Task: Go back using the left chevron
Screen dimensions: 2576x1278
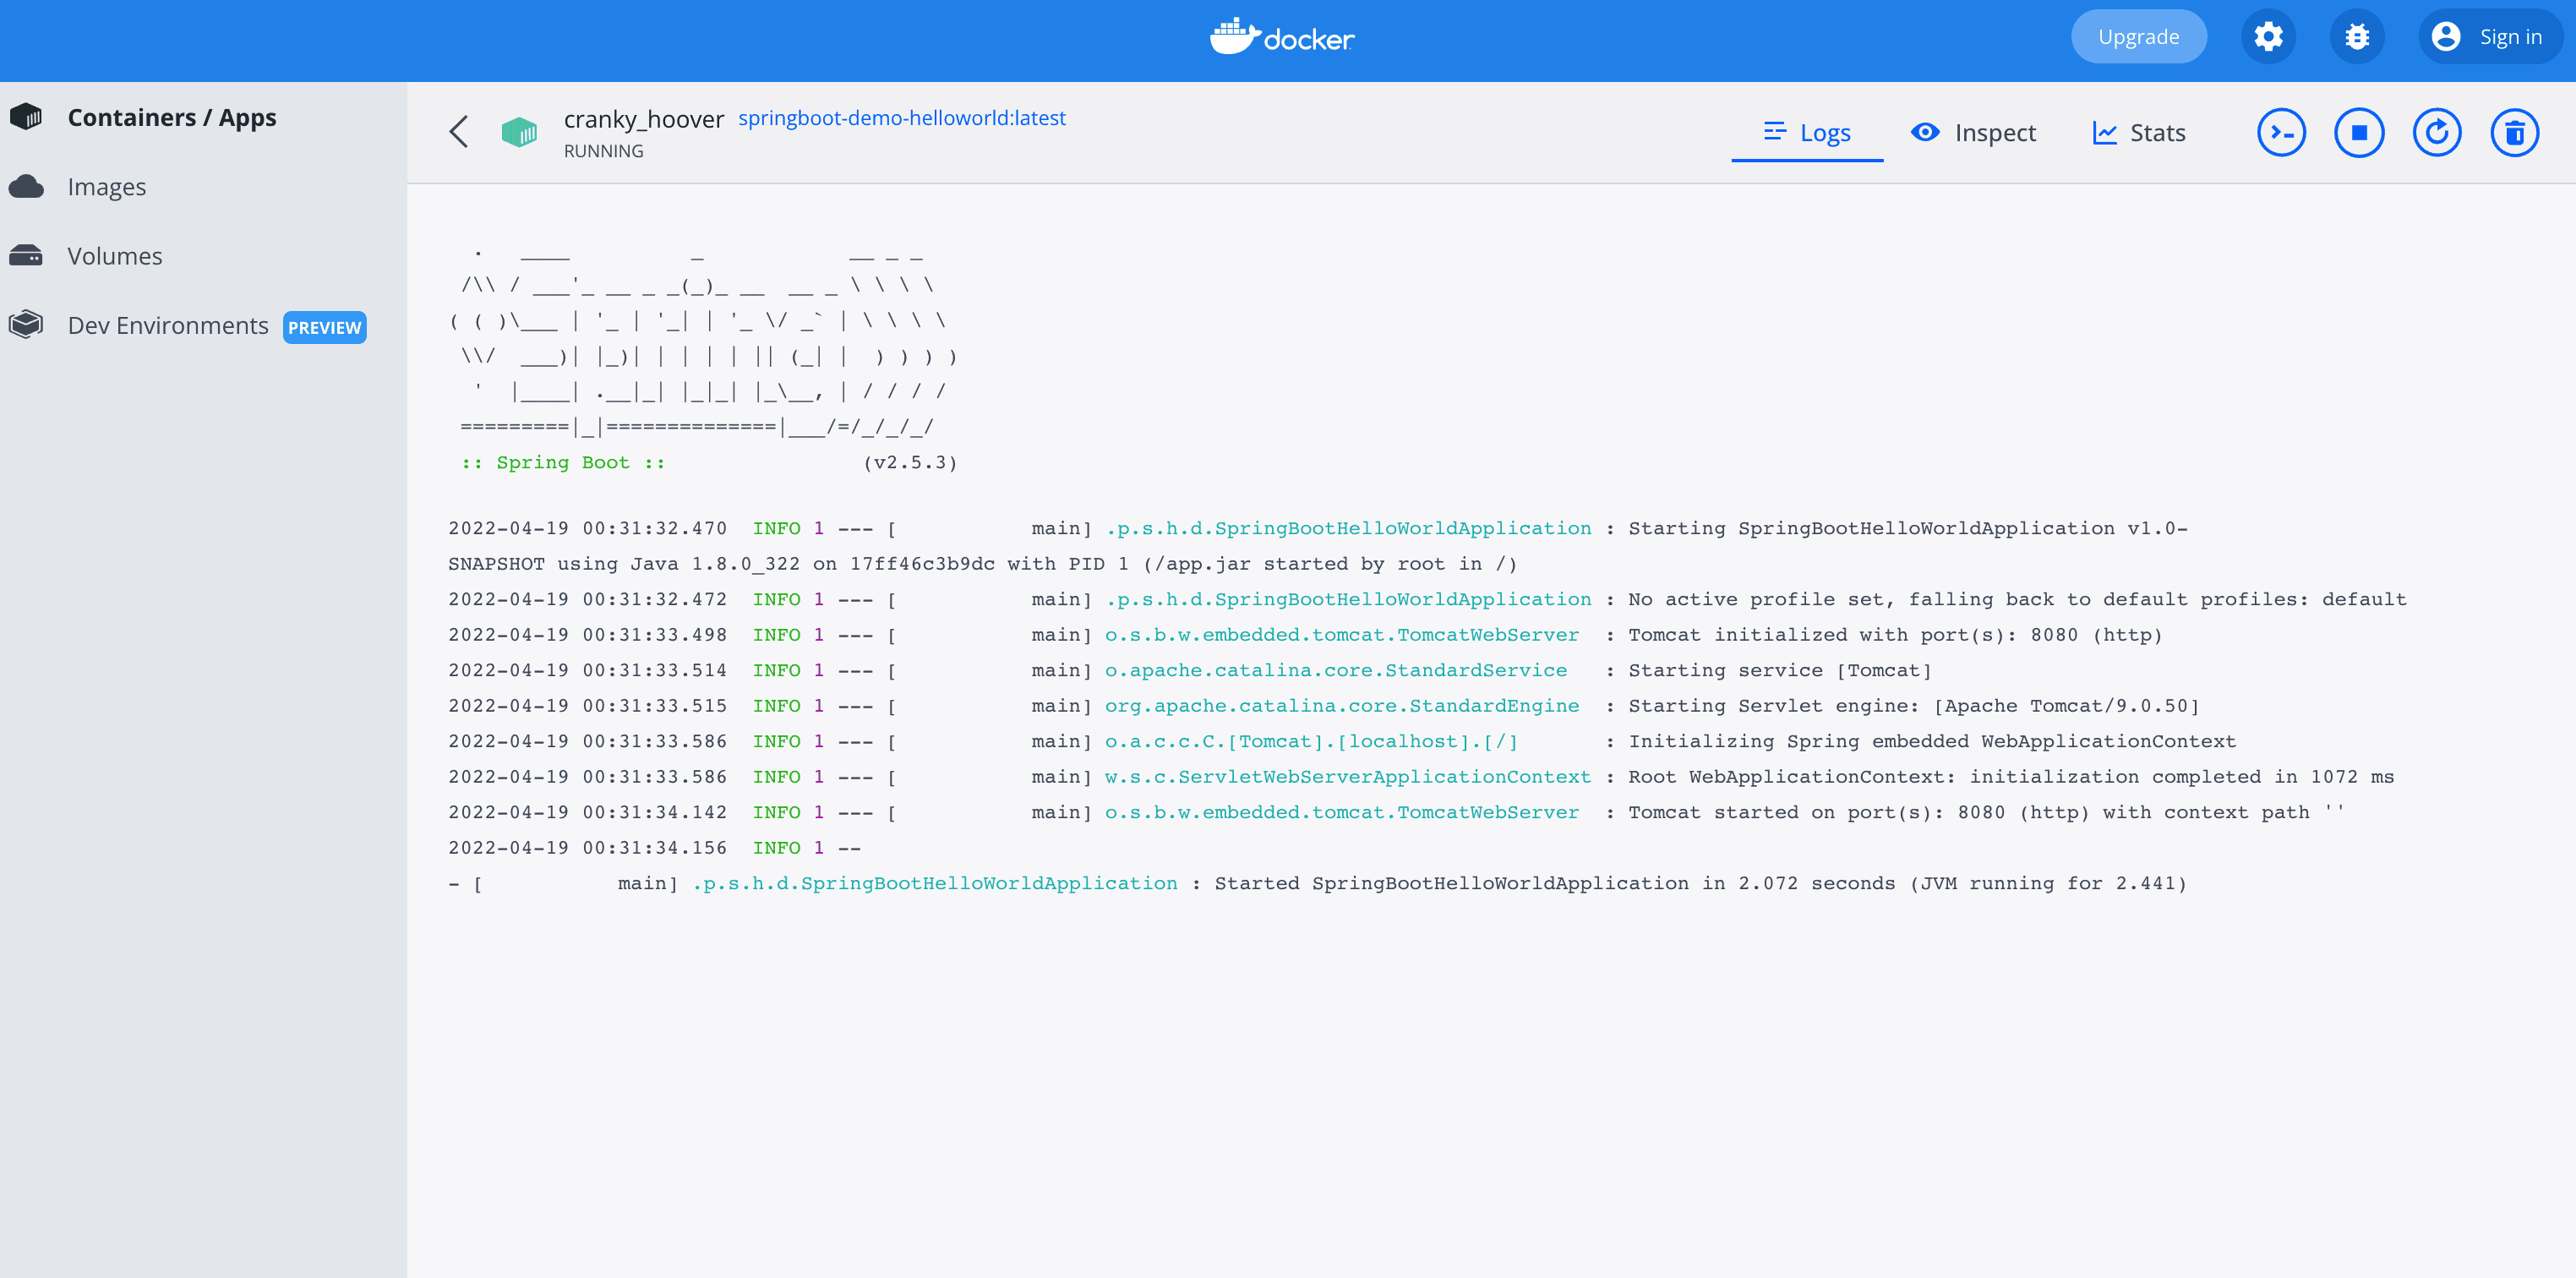Action: pos(459,132)
